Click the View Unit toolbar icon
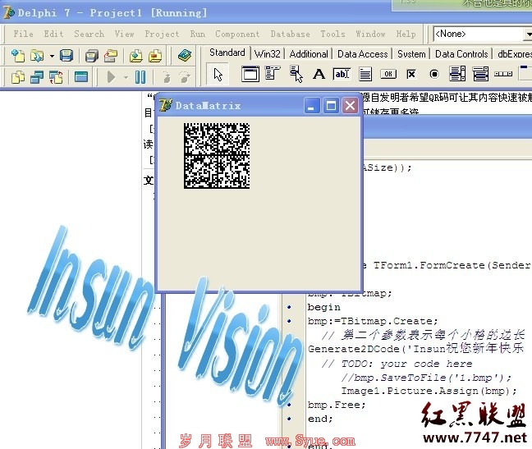The width and height of the screenshot is (532, 449). click(x=18, y=77)
